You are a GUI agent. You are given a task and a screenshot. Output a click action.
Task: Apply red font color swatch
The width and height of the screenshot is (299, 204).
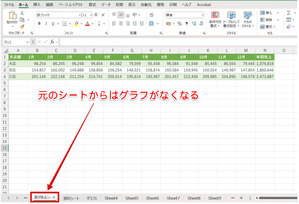coord(88,24)
